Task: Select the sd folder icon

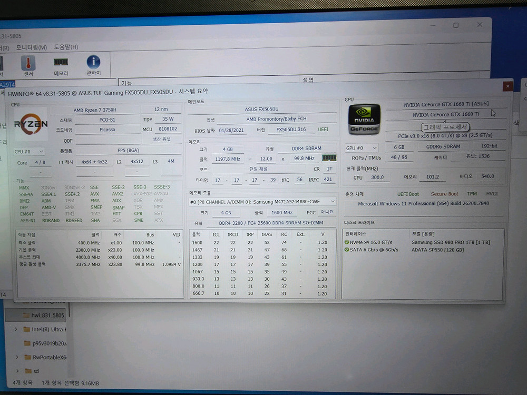Action: 28,371
